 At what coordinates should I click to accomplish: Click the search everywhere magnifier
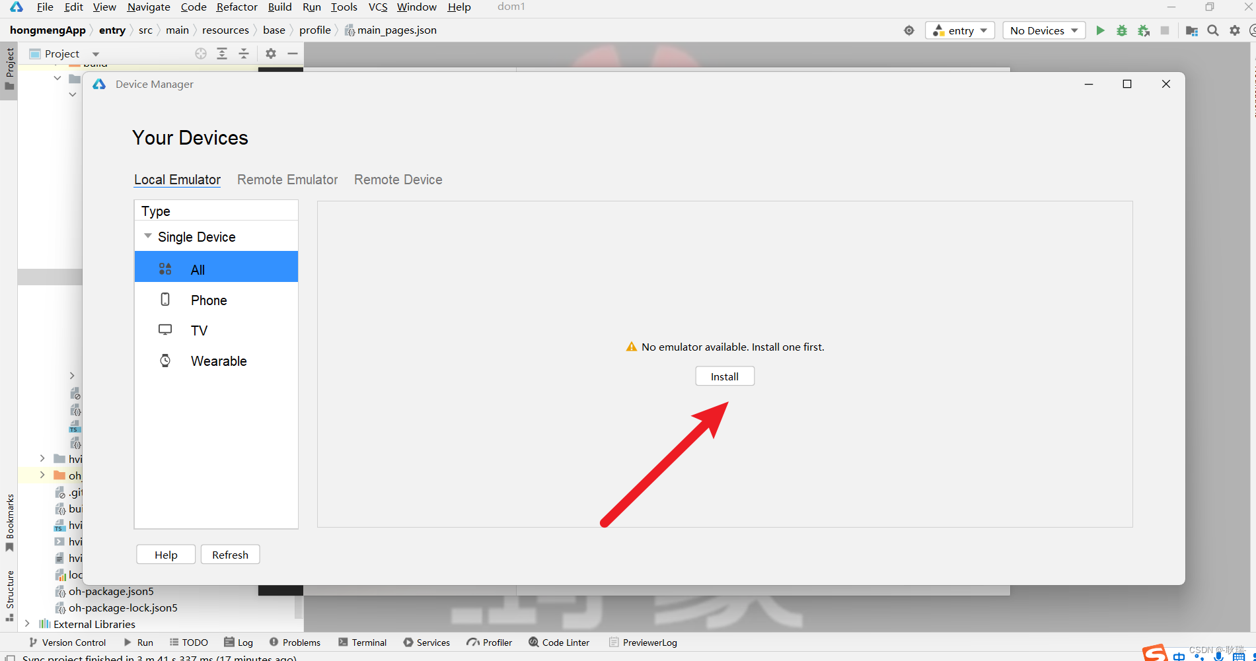(x=1213, y=30)
